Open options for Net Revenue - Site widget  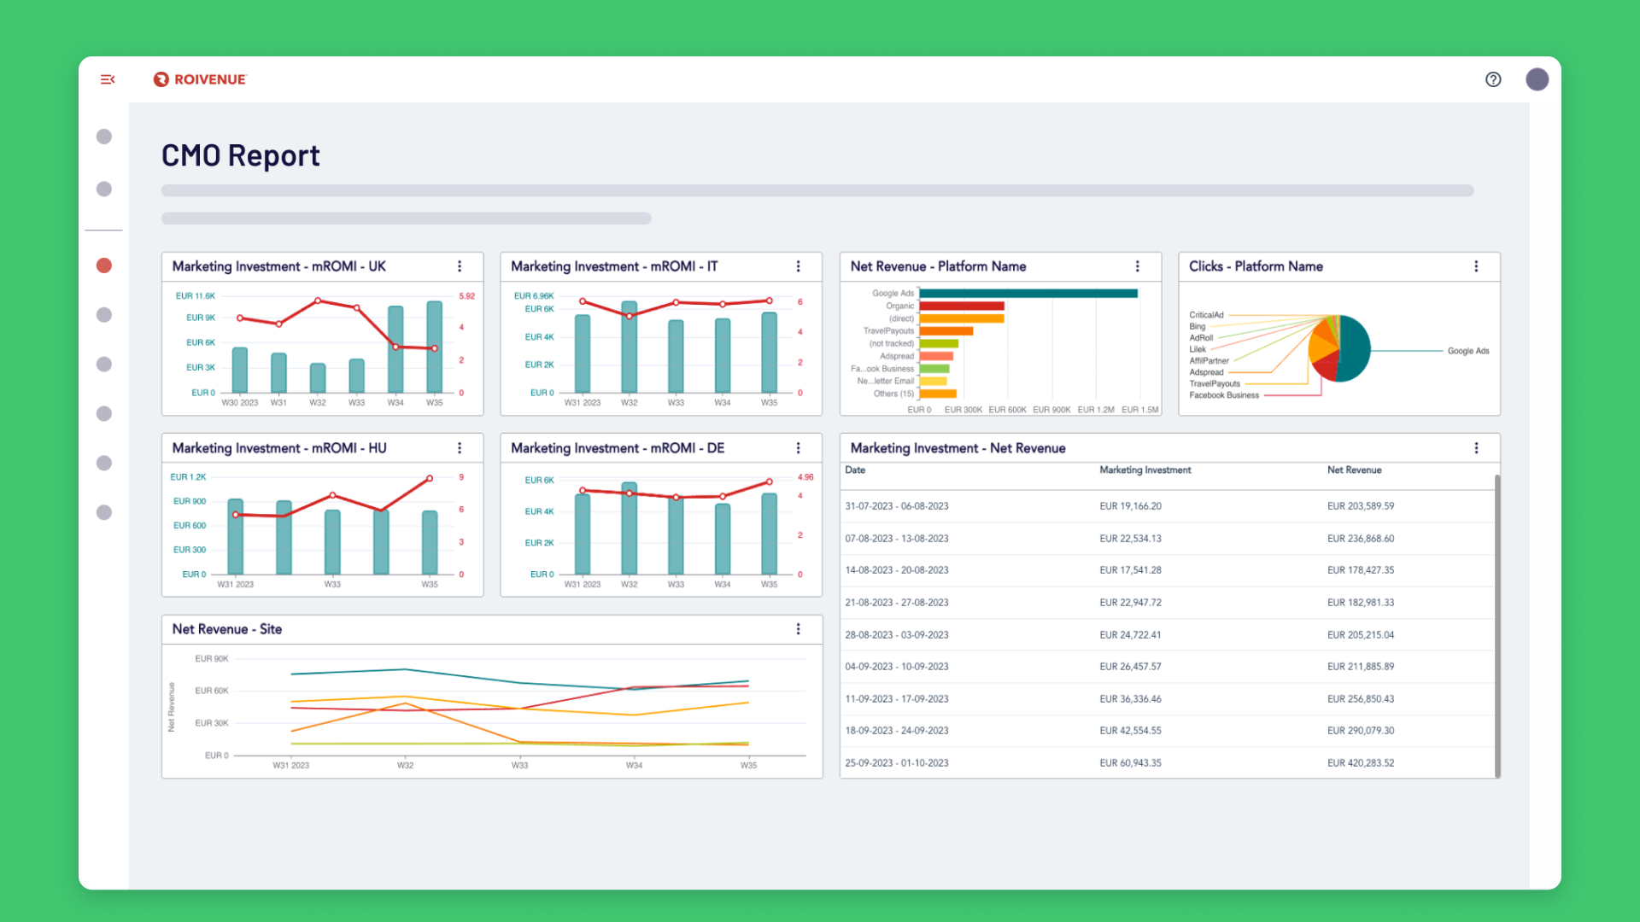(x=799, y=629)
